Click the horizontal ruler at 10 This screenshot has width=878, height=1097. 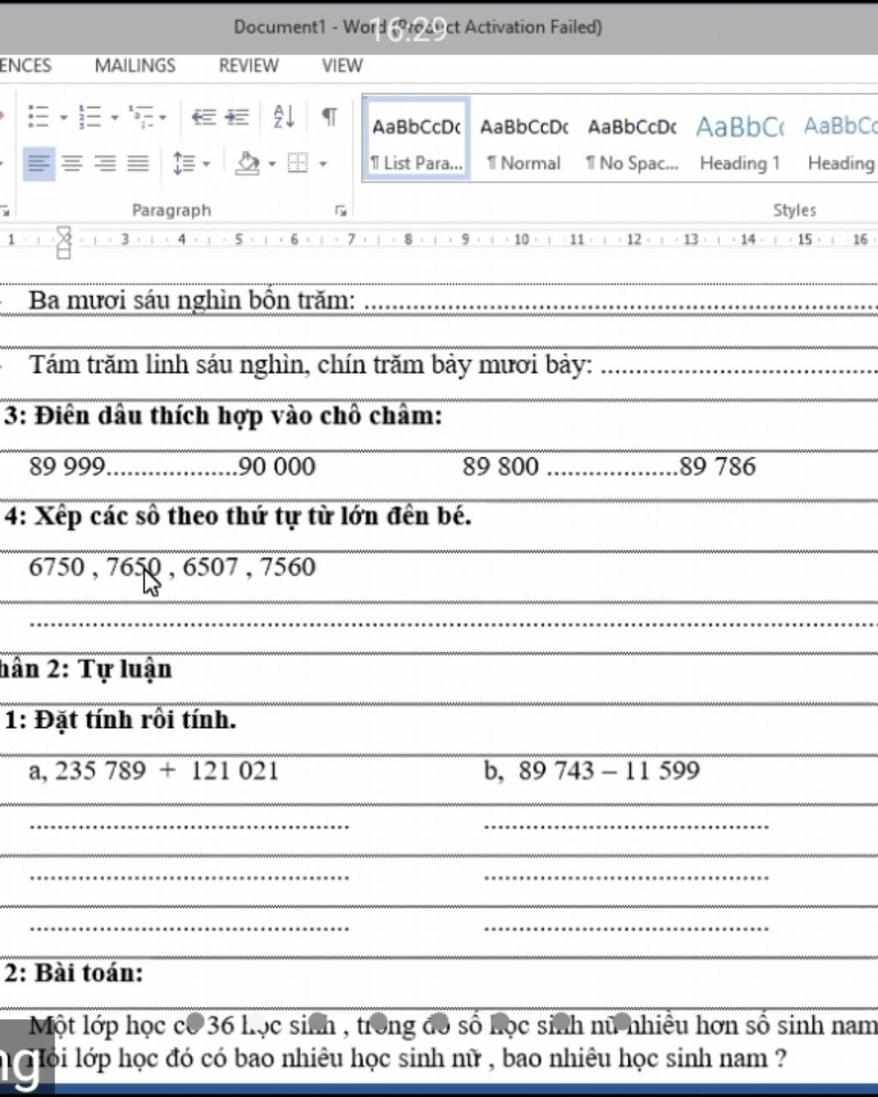tap(521, 240)
